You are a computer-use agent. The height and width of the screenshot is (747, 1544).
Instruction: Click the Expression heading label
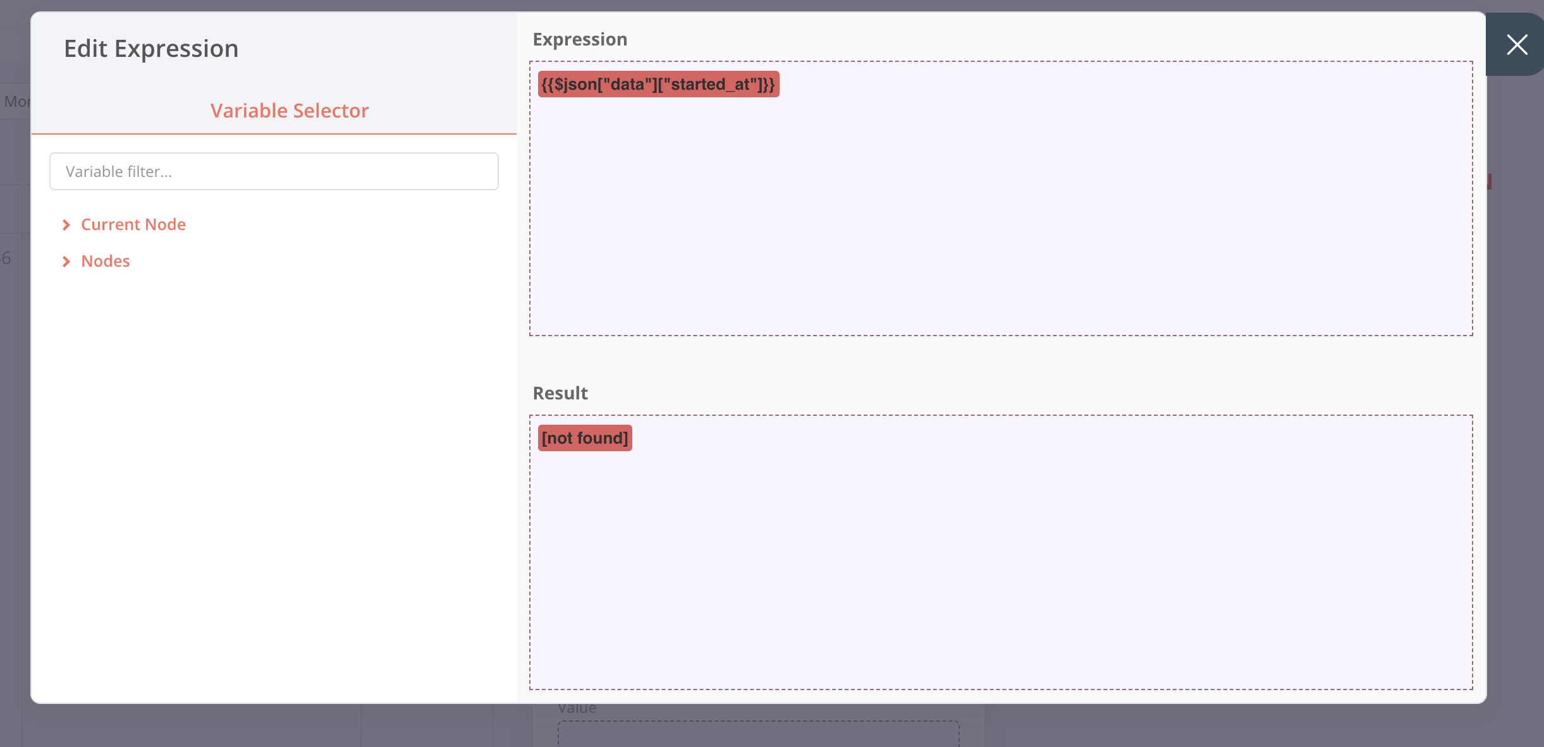click(579, 39)
